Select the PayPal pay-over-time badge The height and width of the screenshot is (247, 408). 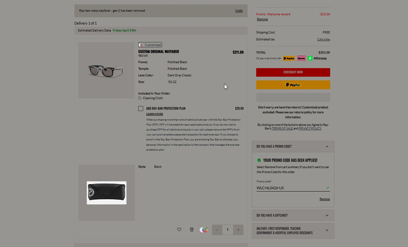pyautogui.click(x=289, y=58)
